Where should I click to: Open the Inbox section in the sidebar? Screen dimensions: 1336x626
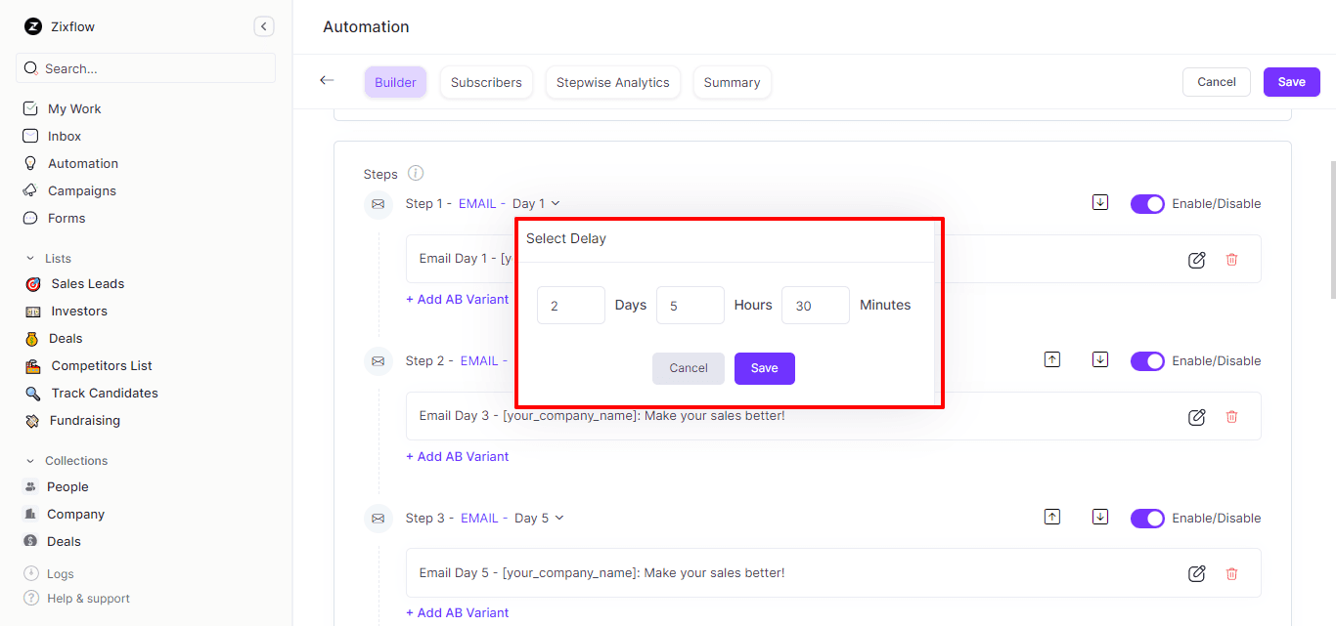click(x=64, y=136)
